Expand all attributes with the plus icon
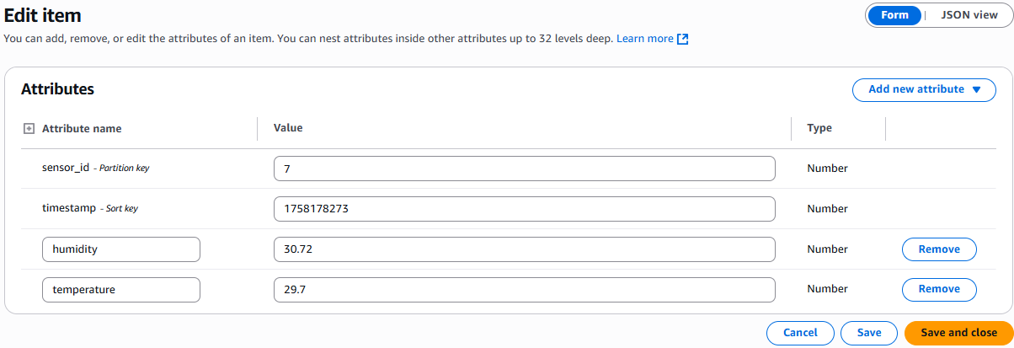The image size is (1014, 348). click(x=28, y=129)
